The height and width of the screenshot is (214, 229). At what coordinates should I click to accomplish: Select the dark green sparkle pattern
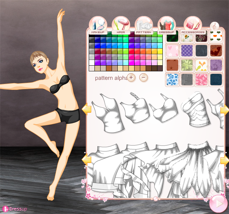click(x=172, y=37)
